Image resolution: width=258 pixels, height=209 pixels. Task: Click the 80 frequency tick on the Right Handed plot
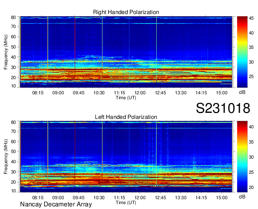click(x=13, y=17)
